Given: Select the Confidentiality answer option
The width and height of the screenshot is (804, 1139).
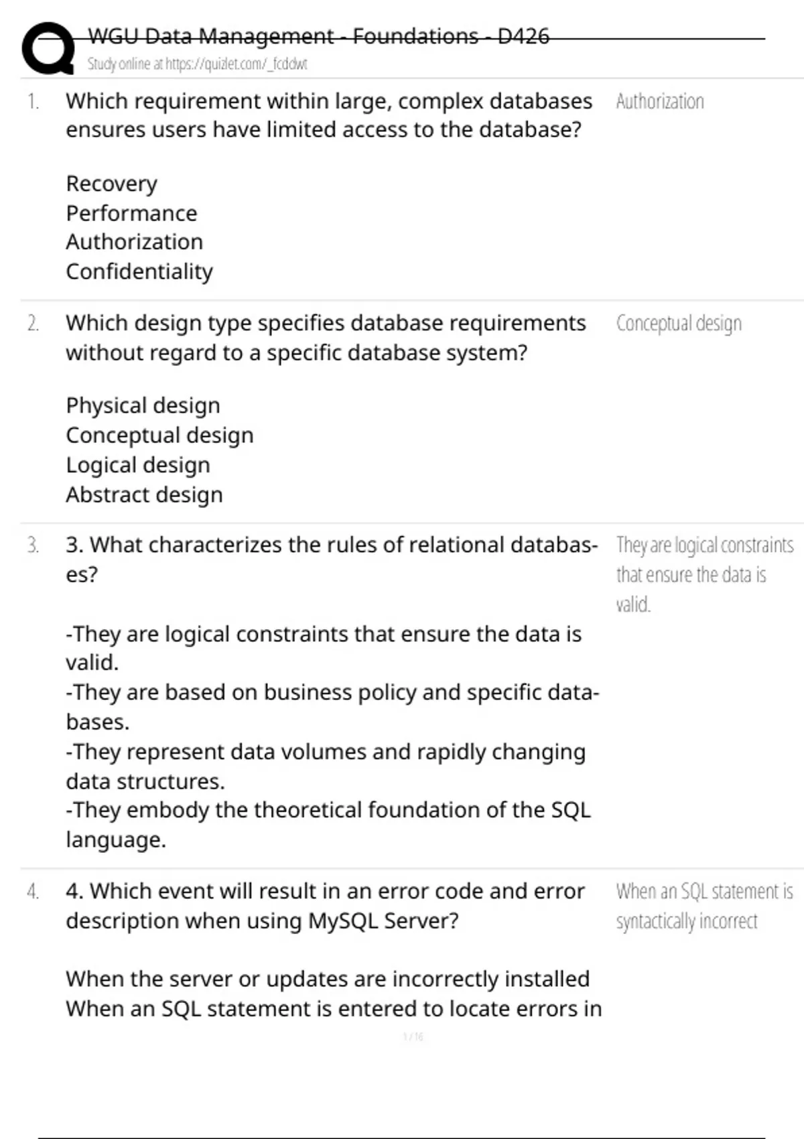Looking at the screenshot, I should click(x=139, y=271).
